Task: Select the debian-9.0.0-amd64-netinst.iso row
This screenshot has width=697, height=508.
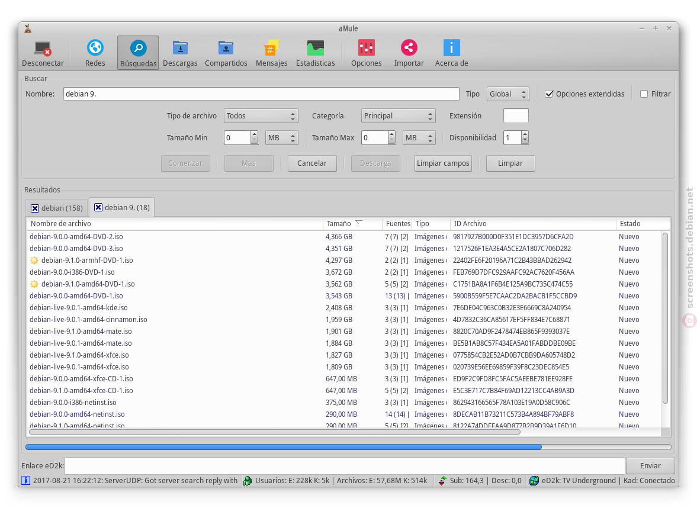Action: pyautogui.click(x=345, y=414)
